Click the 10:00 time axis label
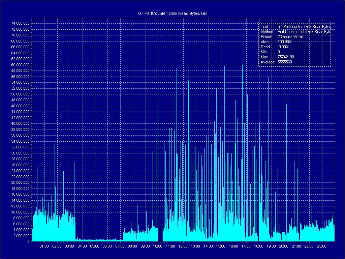This screenshot has width=345, height=259. pos(157,246)
